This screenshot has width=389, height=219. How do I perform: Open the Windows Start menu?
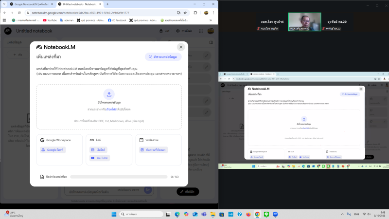pyautogui.click(x=113, y=214)
